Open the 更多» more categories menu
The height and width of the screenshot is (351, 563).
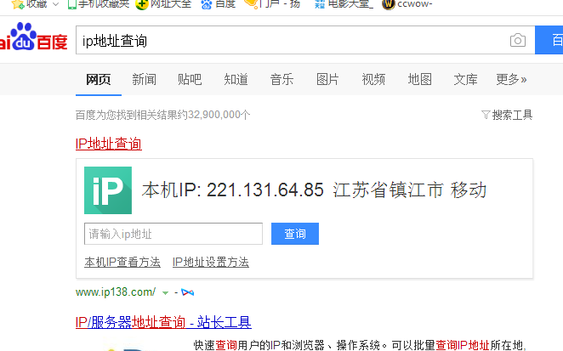511,80
